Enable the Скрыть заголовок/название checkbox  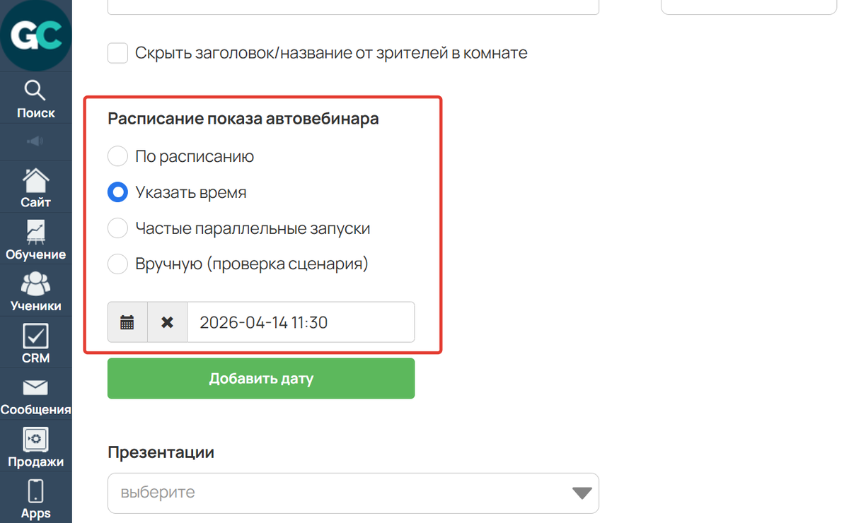[x=117, y=52]
